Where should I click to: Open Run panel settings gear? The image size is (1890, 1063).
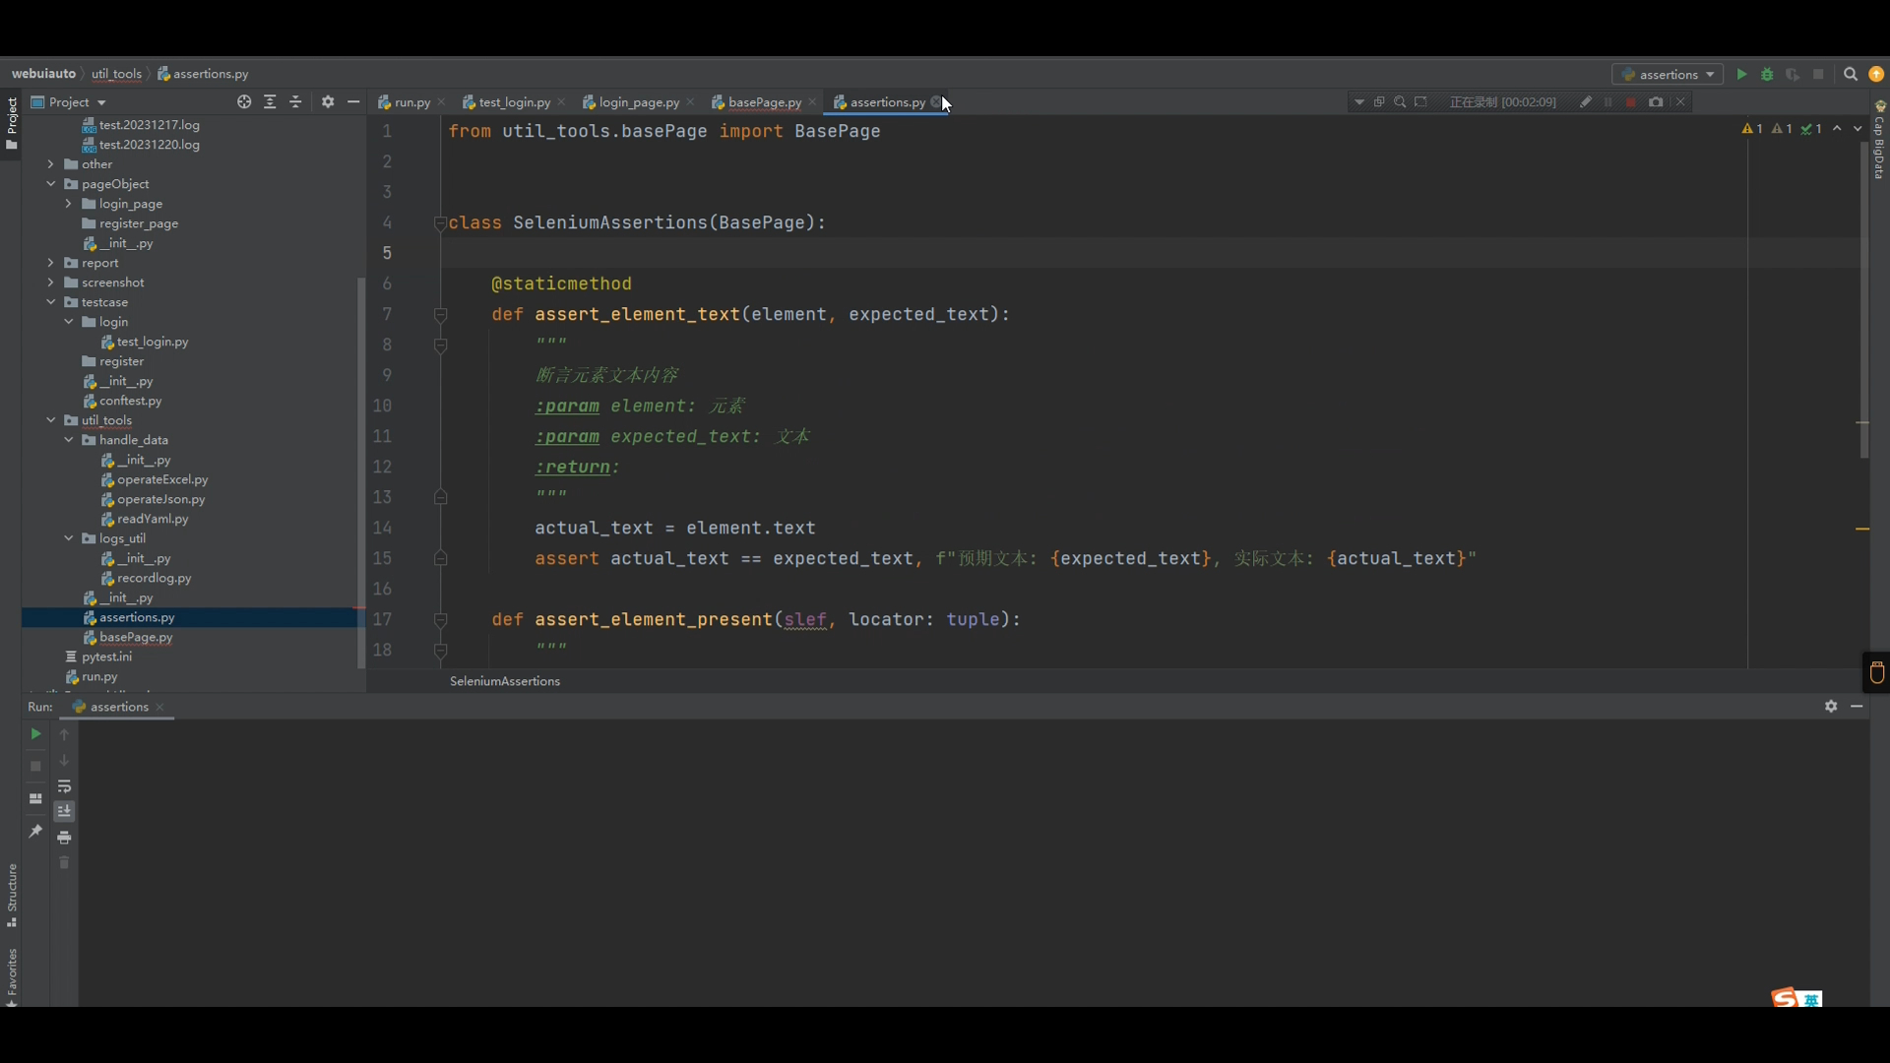pyautogui.click(x=1831, y=707)
